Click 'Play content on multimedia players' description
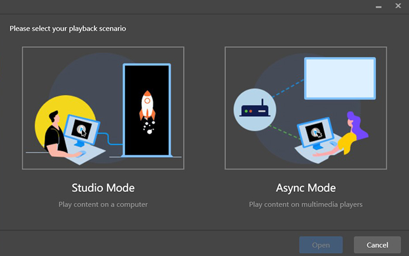The height and width of the screenshot is (256, 409). pyautogui.click(x=306, y=205)
